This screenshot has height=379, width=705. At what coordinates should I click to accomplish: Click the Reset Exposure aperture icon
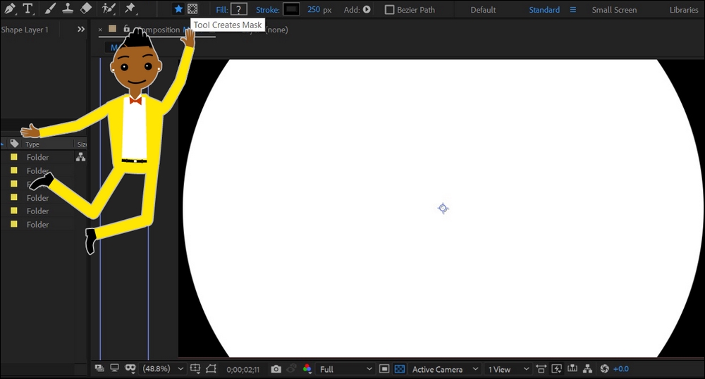(604, 369)
